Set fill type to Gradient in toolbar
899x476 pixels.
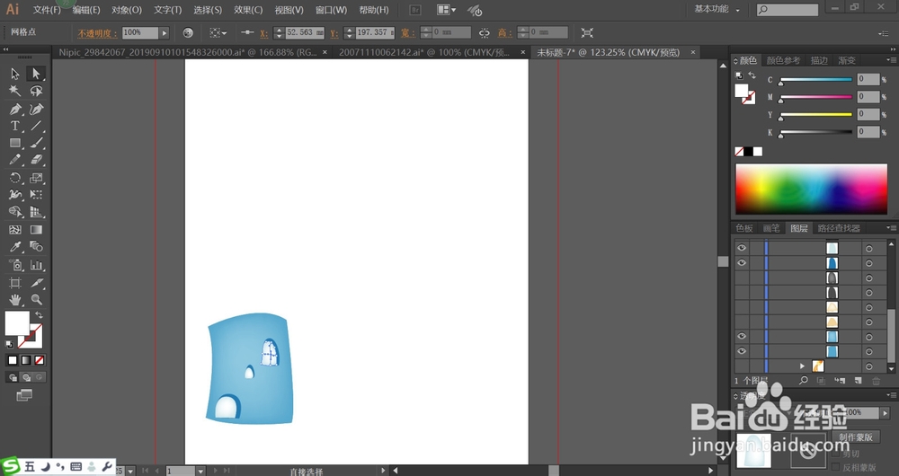(x=26, y=360)
